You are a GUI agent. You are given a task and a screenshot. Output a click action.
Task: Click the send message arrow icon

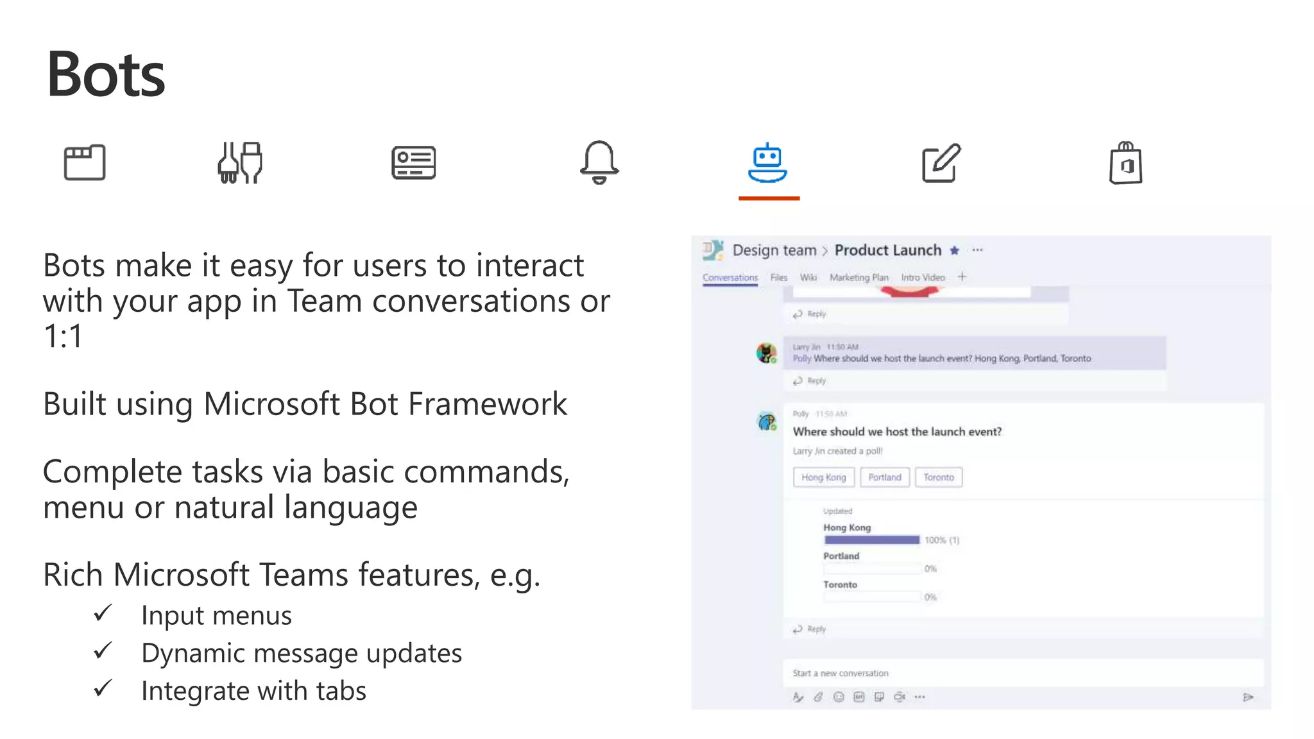1248,697
